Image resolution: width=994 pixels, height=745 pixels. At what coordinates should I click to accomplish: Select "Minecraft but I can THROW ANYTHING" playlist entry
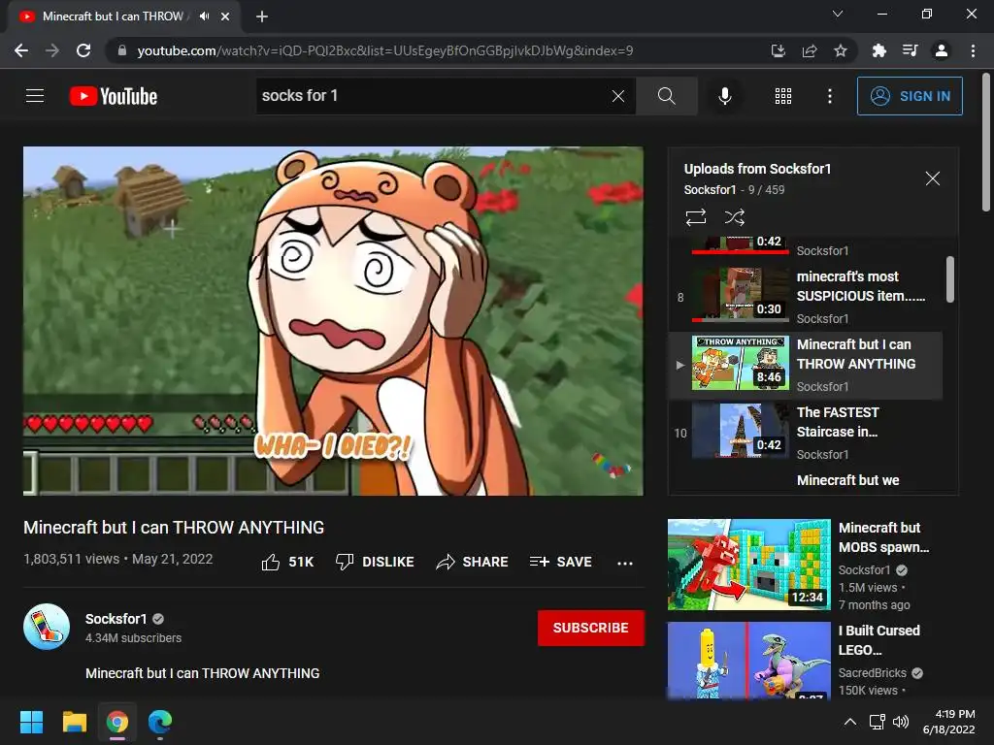(x=805, y=366)
